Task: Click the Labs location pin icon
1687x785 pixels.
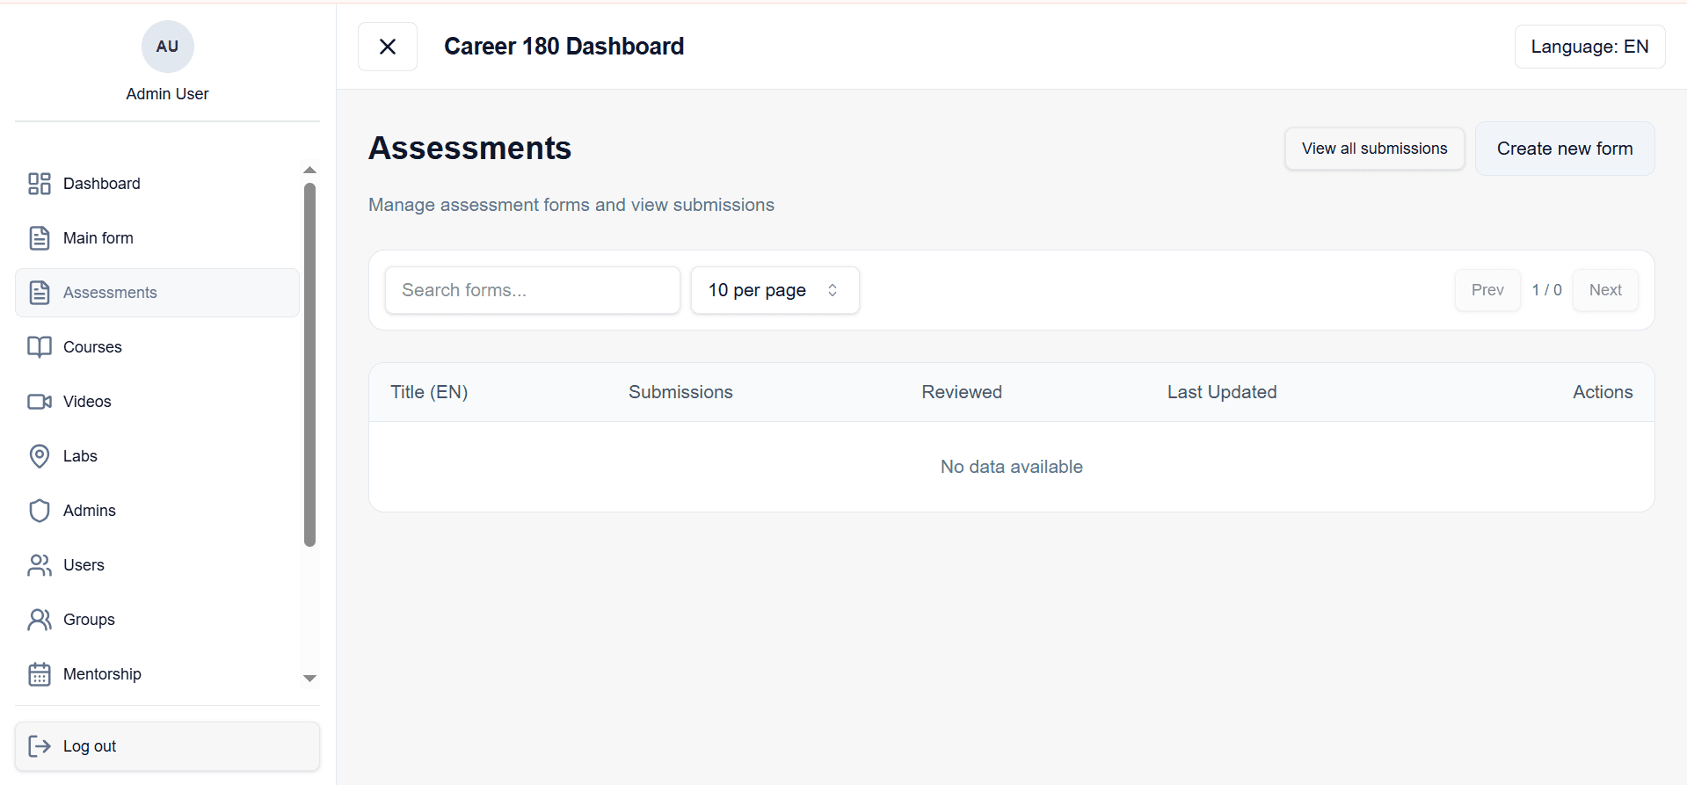Action: [x=40, y=456]
